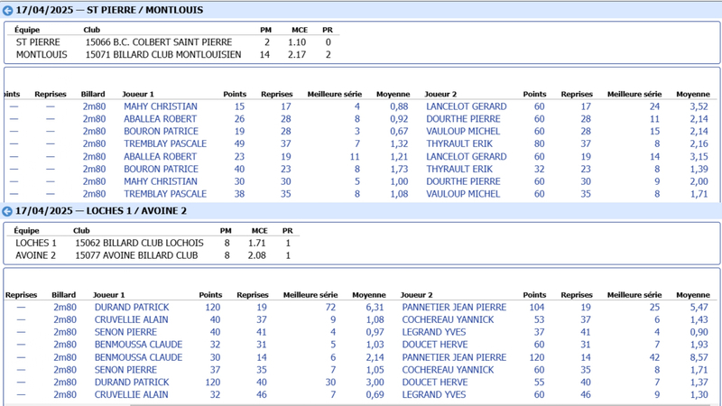Click Points value 104 for PANNETIER JEAN PIERRE
This screenshot has width=722, height=406.
click(x=537, y=307)
